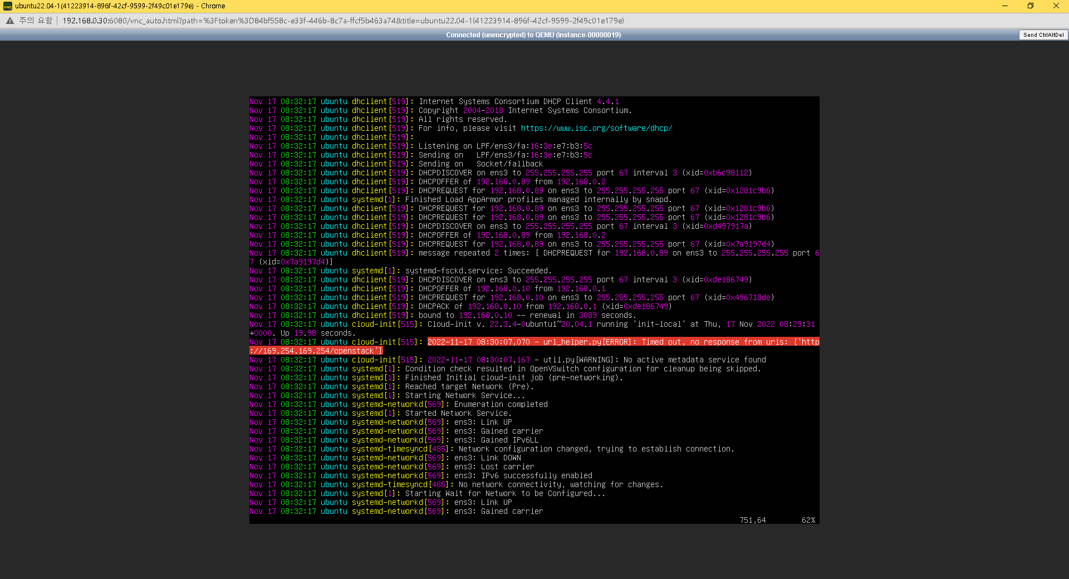
Task: Restore down the Chrome window
Action: point(1031,6)
